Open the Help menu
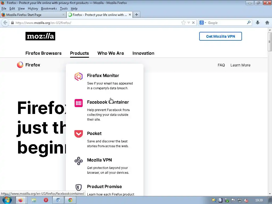 click(74, 8)
